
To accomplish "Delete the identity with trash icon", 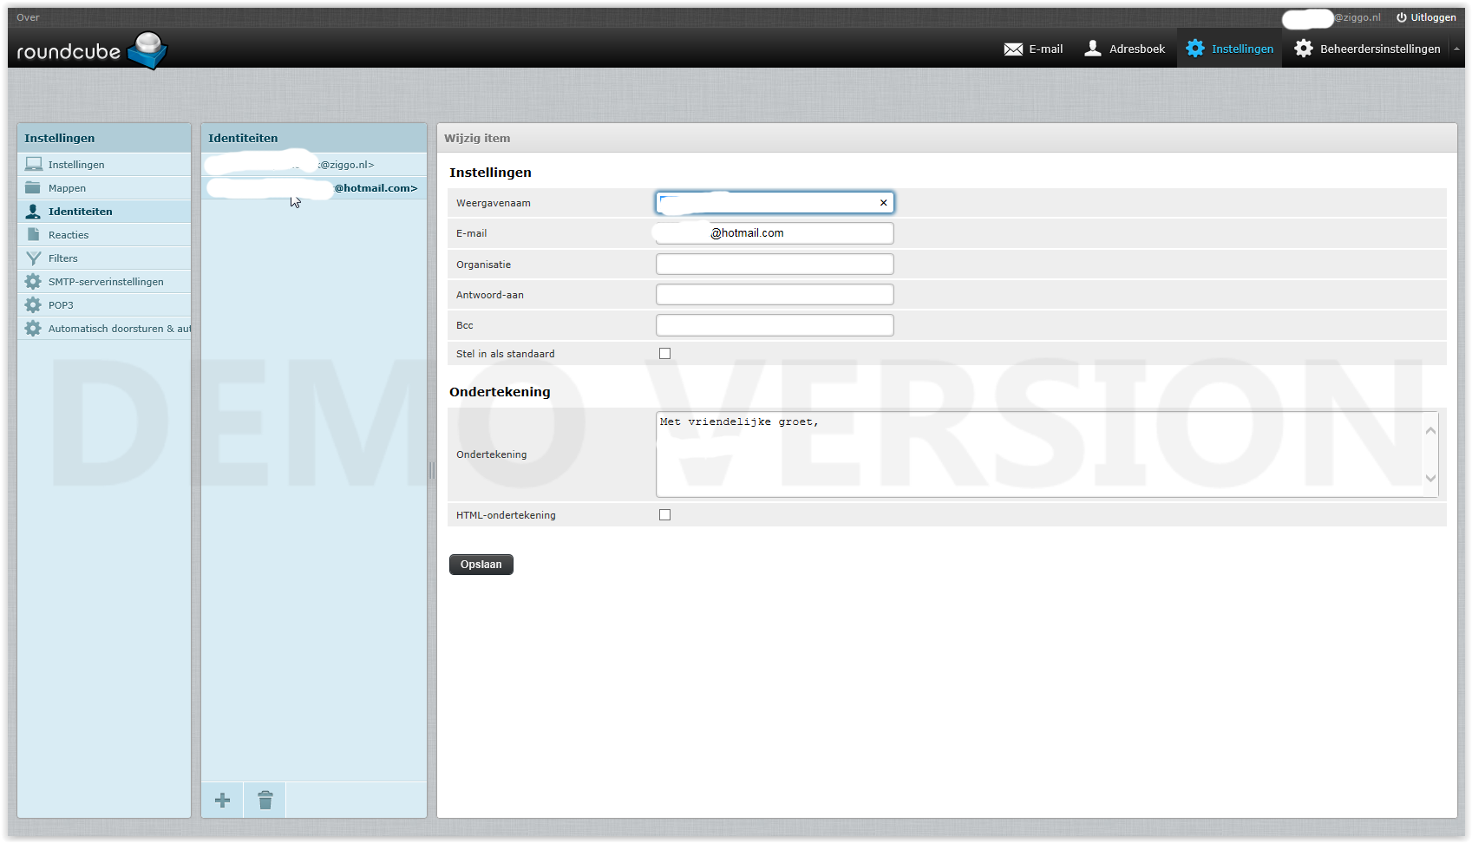I will [x=265, y=801].
